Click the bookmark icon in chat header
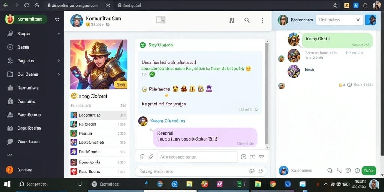 [232, 20]
